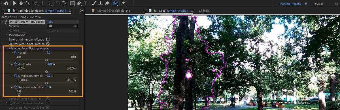Close the Controles de efectos panel
340x110 pixels.
pos(5,11)
